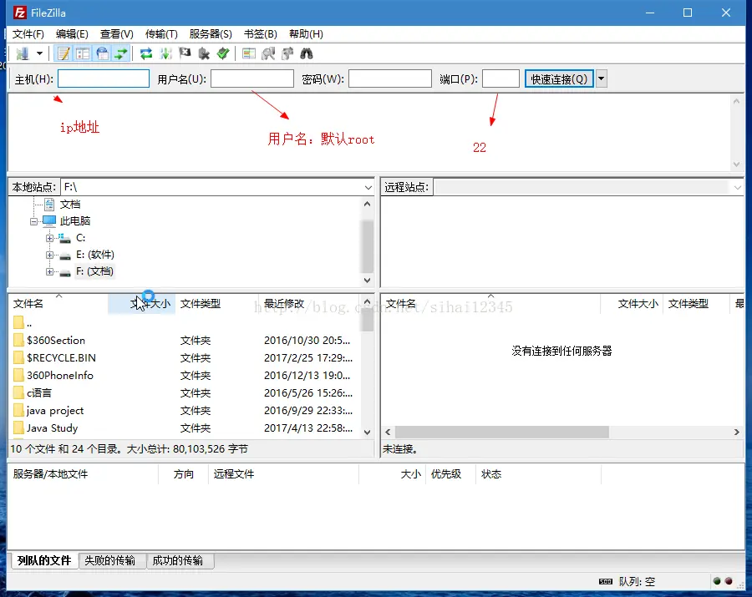This screenshot has width=752, height=597.
Task: Toggle directory comparison
Action: 268,53
